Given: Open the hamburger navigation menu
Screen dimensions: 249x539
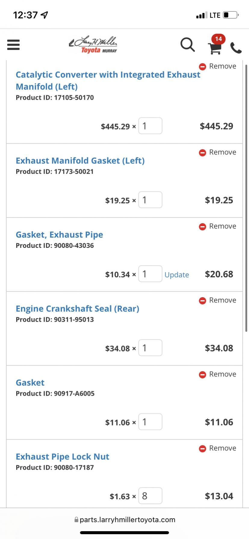Looking at the screenshot, I should [x=13, y=45].
